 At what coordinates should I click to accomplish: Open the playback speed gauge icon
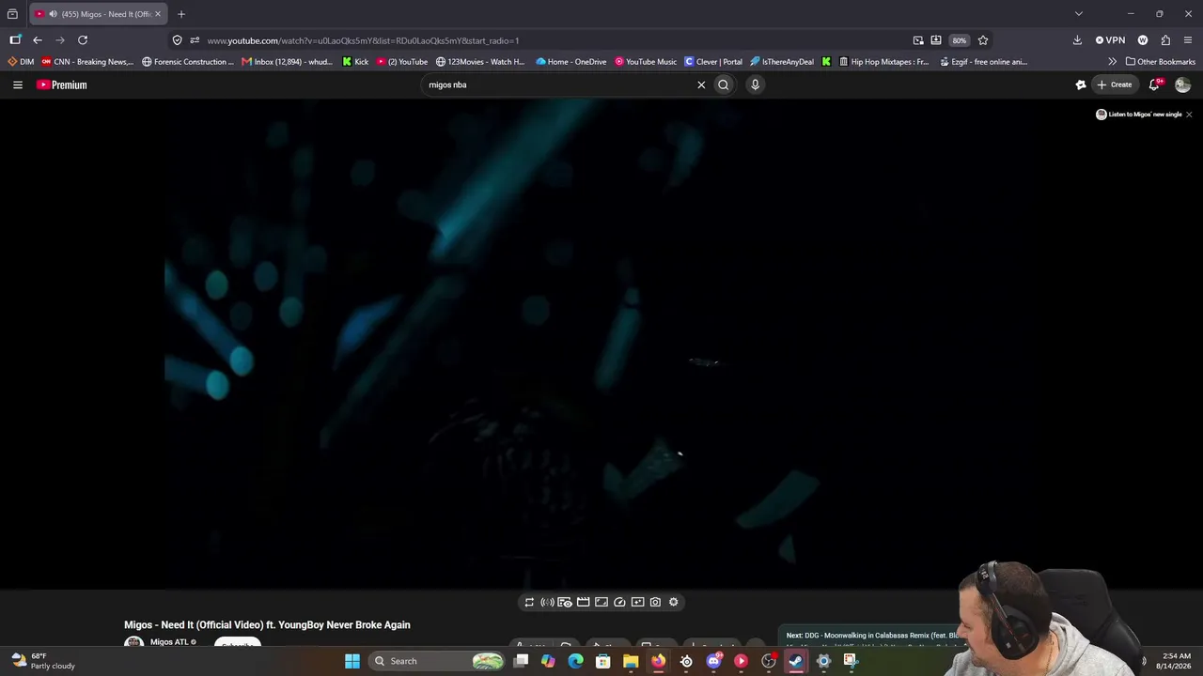(619, 602)
